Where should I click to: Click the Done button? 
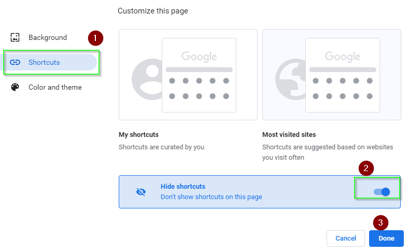click(x=386, y=239)
